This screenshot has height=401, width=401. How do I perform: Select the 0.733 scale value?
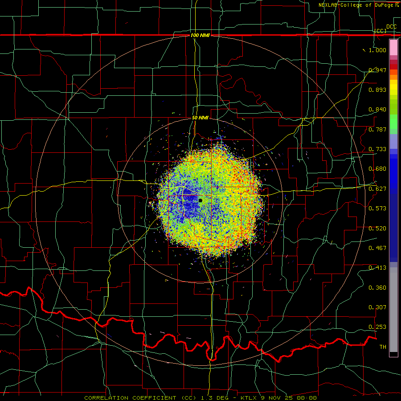point(377,149)
